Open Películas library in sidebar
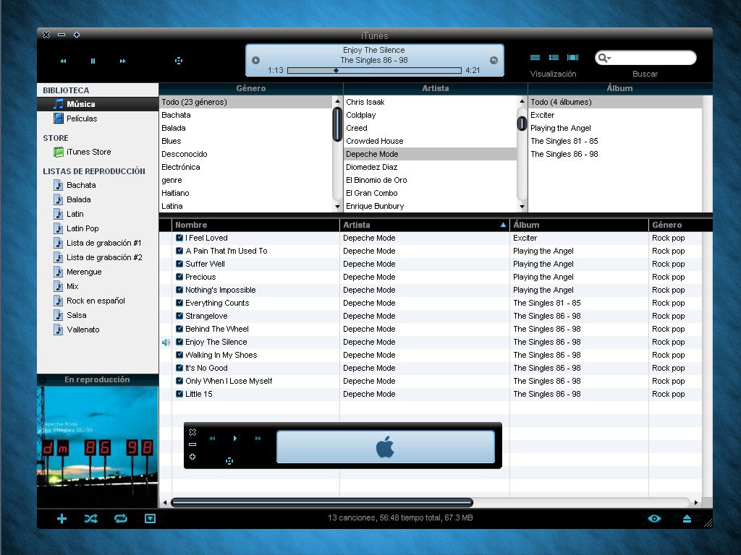The image size is (741, 555). click(x=98, y=119)
